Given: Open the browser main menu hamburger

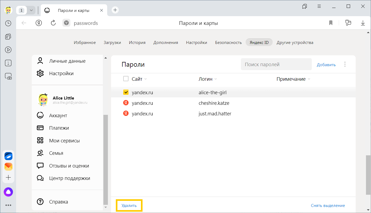Looking at the screenshot, I should pos(319,6).
